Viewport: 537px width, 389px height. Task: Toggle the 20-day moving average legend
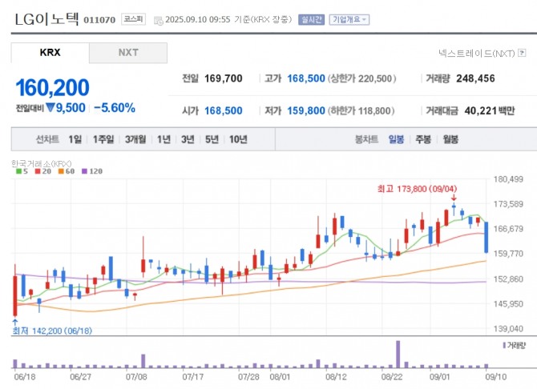pyautogui.click(x=40, y=171)
